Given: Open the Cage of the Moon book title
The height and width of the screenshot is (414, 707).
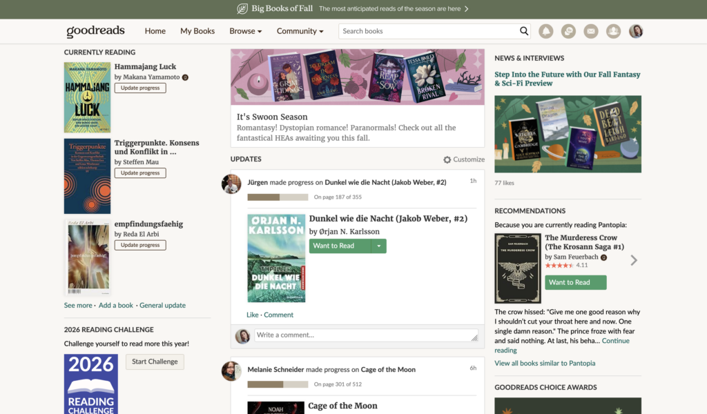Looking at the screenshot, I should (x=342, y=406).
